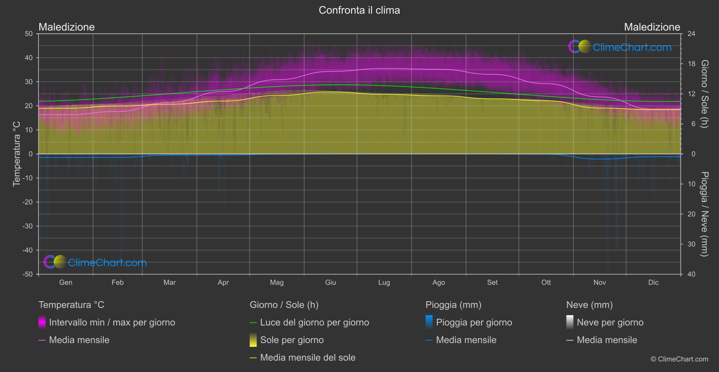Click the Mag month label on axis
The width and height of the screenshot is (719, 372).
(x=277, y=282)
